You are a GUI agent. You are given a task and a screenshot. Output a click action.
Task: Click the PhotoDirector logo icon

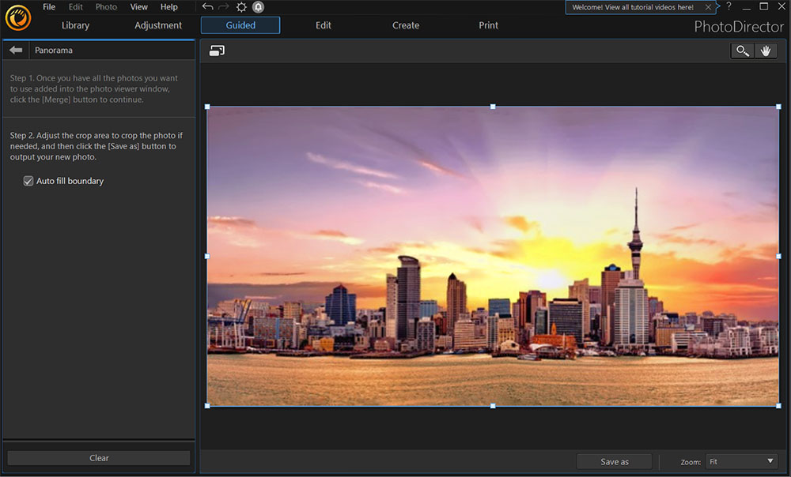(17, 17)
